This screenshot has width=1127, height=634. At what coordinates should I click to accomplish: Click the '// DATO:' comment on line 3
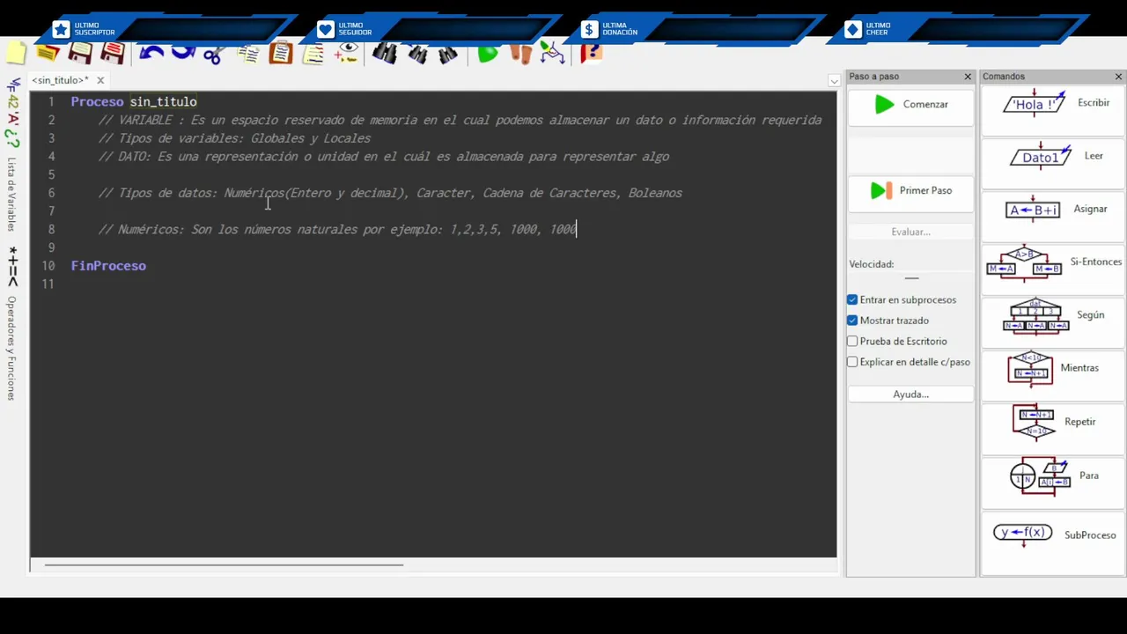(x=383, y=157)
